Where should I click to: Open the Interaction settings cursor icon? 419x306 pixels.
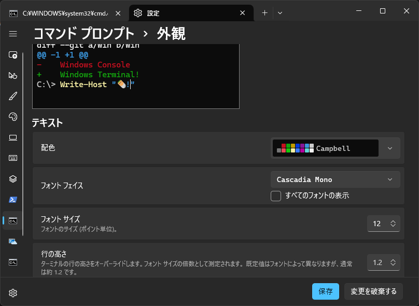coord(13,75)
